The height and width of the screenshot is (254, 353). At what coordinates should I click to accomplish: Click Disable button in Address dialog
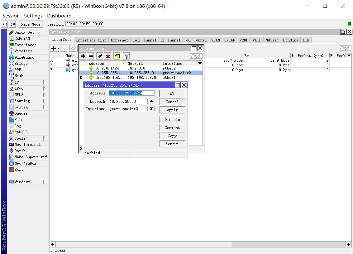[172, 120]
